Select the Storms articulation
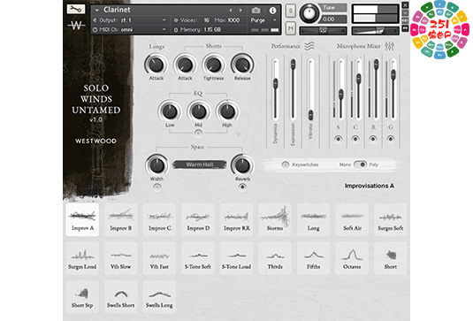Screen dimensions: 473x321 coord(275,219)
